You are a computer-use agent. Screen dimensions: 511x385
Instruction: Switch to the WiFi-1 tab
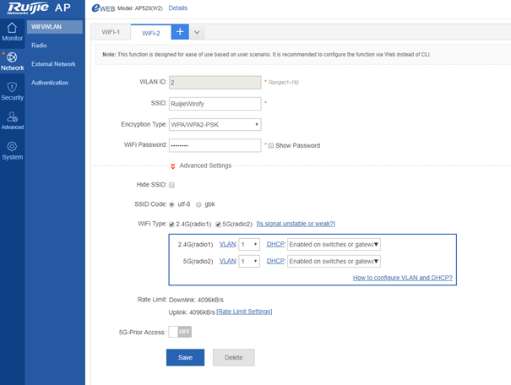click(x=111, y=32)
